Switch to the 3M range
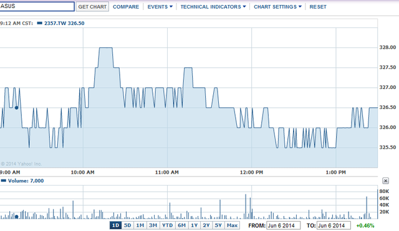Screen dimensions: 399x231 (153, 225)
